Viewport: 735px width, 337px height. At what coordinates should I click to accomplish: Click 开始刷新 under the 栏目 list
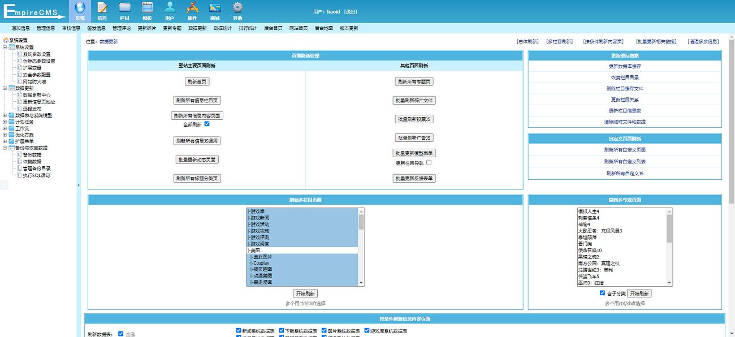[305, 293]
